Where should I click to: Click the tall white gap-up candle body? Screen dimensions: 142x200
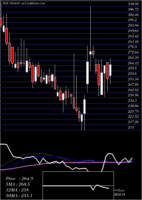[x=87, y=73]
